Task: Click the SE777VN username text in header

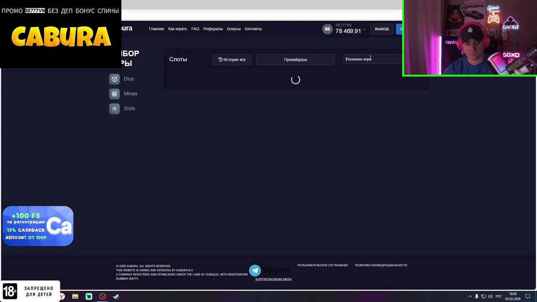Action: coord(343,26)
